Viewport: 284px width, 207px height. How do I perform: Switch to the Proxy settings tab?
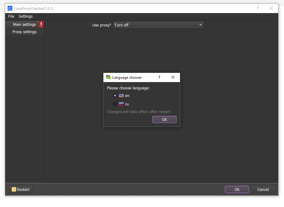coord(24,32)
